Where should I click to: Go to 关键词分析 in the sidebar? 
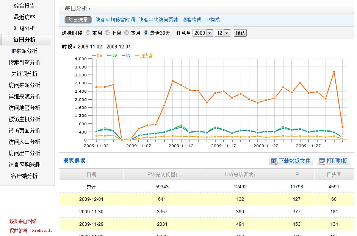pos(25,74)
